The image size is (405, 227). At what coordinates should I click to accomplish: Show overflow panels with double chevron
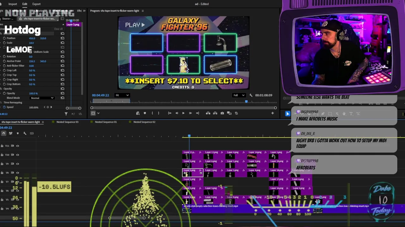(x=84, y=11)
